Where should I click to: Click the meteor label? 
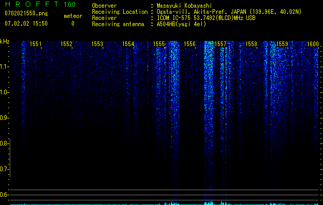pyautogui.click(x=73, y=16)
